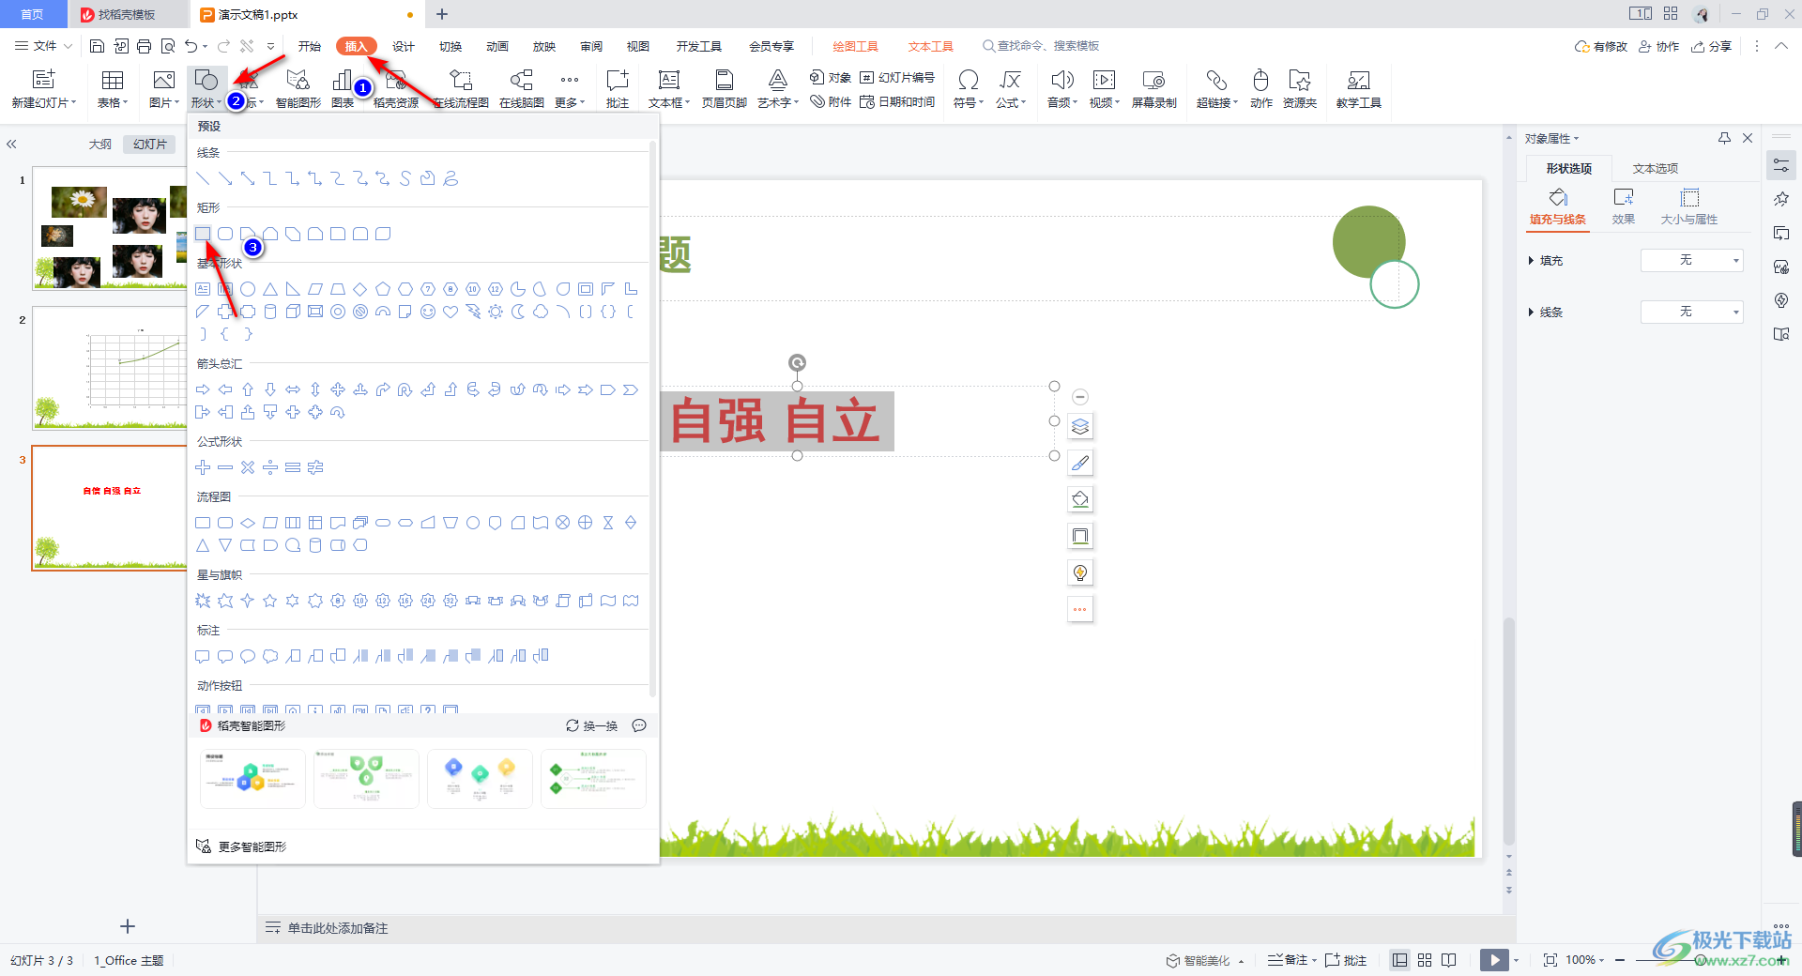Screen dimensions: 1802x976
Task: Select the rectangle shape in the 矩形 section
Action: [x=203, y=234]
